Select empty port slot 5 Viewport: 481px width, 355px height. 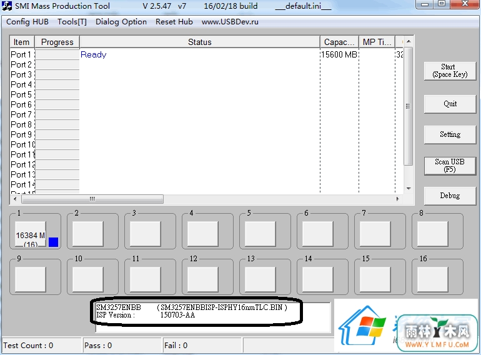[x=260, y=234]
